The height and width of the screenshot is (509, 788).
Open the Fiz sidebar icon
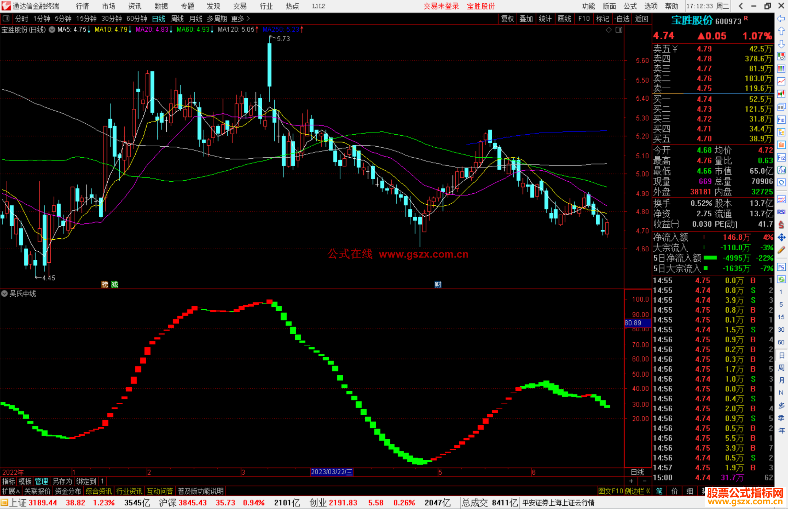coord(781,158)
